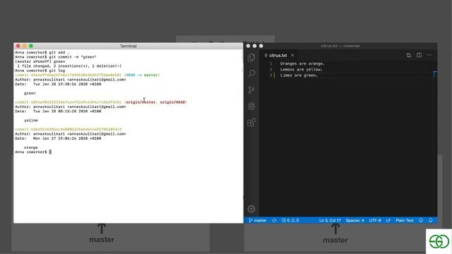Change encoding via UTF-8

[375, 220]
